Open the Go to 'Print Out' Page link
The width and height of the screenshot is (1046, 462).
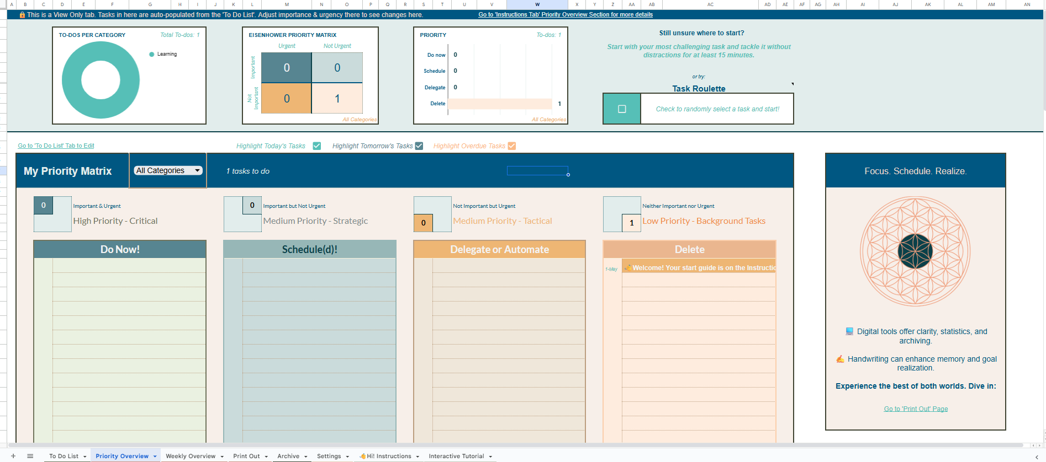tap(916, 409)
